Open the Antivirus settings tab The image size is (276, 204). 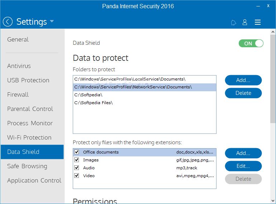click(19, 66)
